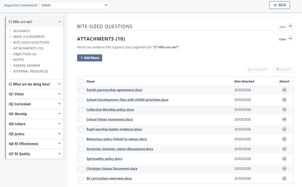The width and height of the screenshot is (302, 187).
Task: Expand the IQ1 Vision section
Action: pos(34,94)
